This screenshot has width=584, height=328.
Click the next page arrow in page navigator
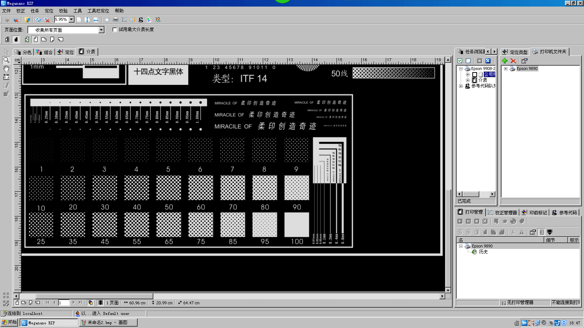click(x=74, y=302)
